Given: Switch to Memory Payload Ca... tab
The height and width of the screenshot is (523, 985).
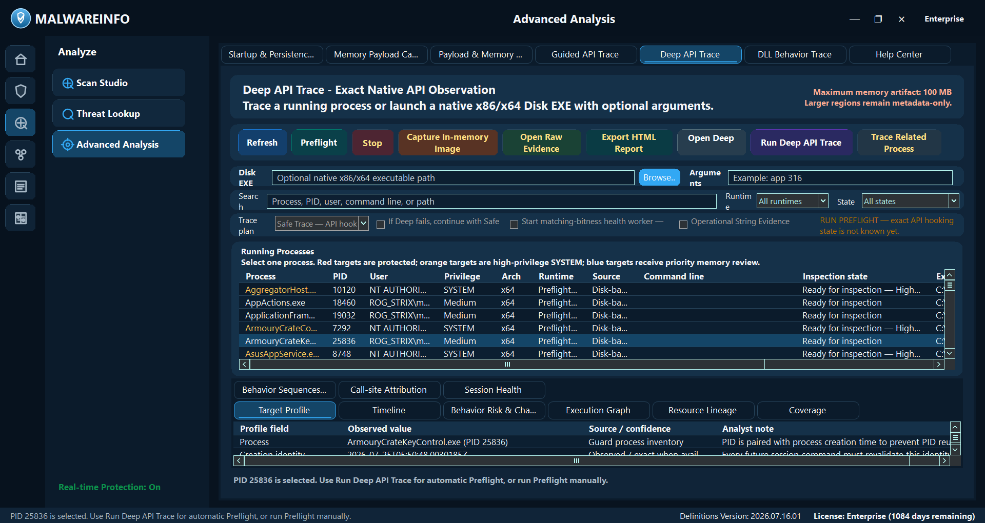Looking at the screenshot, I should [377, 54].
